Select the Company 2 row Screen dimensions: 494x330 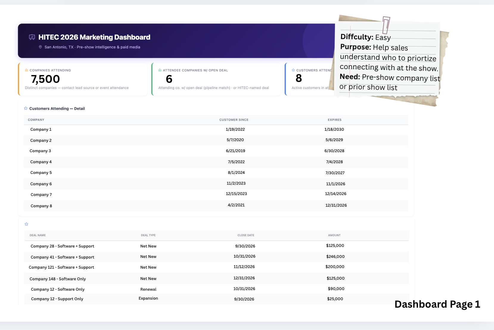(x=216, y=140)
